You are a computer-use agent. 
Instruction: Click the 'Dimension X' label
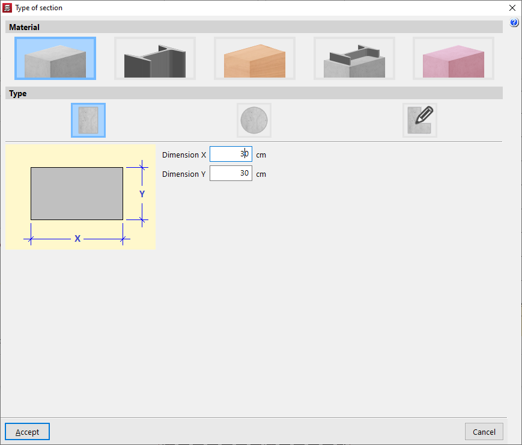(184, 155)
